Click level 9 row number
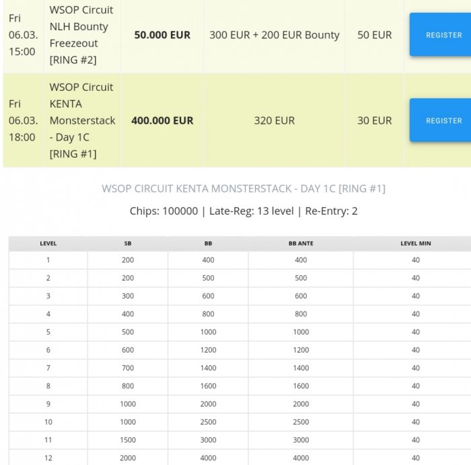471x465 pixels. [x=48, y=404]
